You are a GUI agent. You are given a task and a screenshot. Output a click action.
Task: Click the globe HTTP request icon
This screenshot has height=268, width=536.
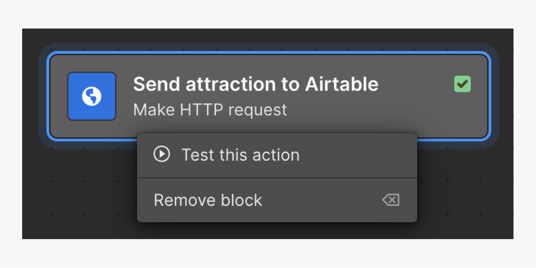[x=92, y=96]
